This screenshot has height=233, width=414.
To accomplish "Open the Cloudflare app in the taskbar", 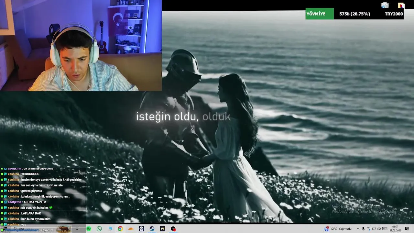I will [x=131, y=229].
